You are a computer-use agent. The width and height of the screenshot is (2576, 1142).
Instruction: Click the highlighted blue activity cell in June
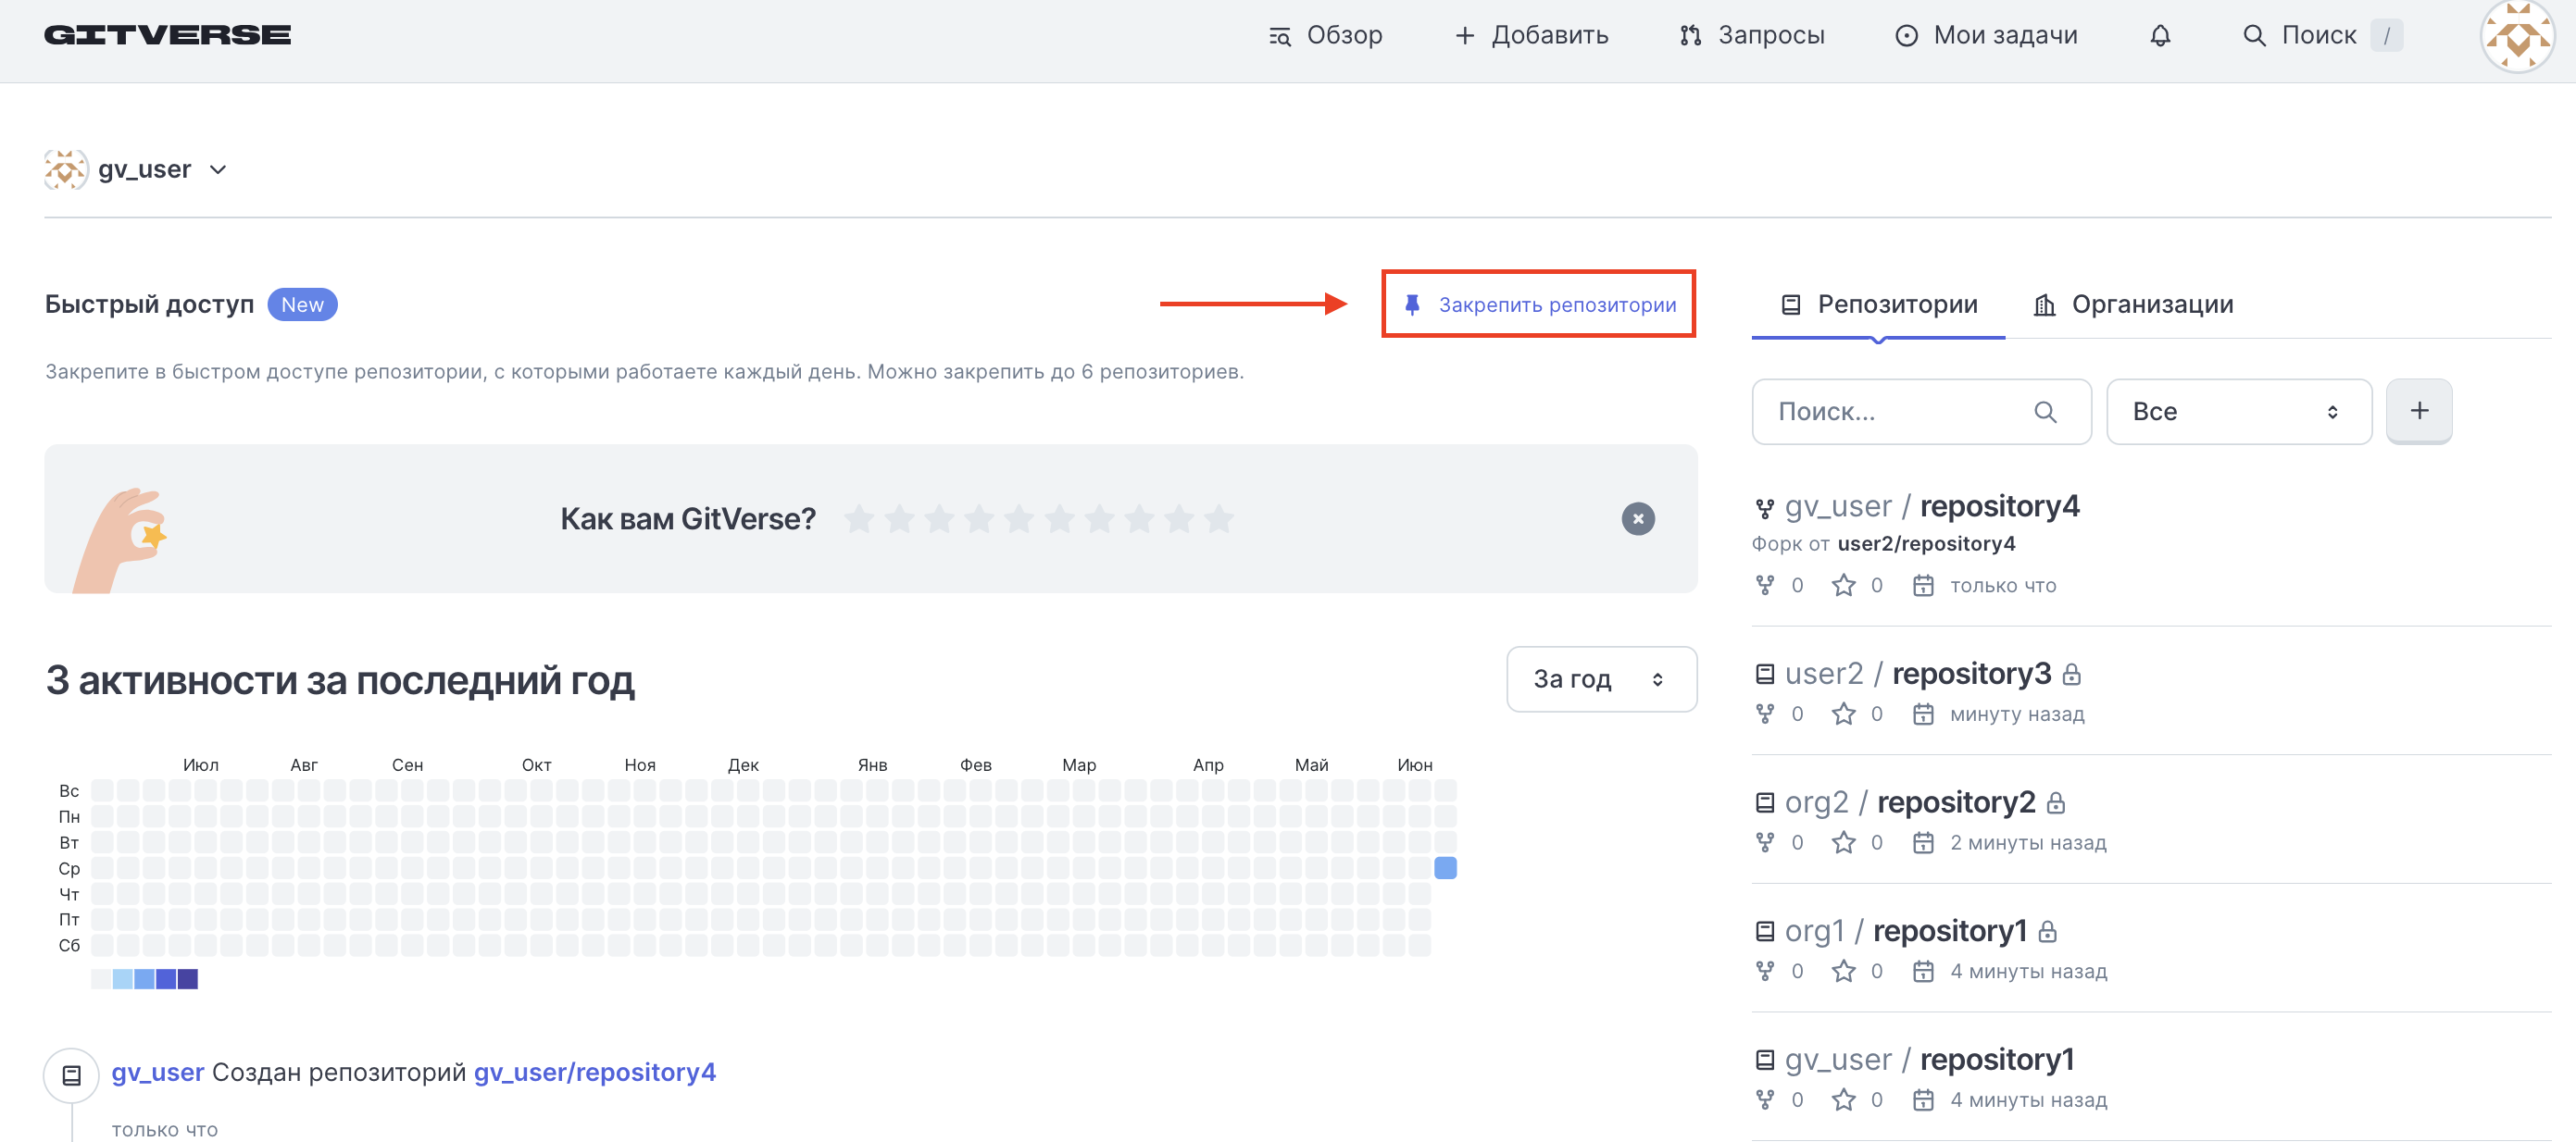coord(1445,867)
